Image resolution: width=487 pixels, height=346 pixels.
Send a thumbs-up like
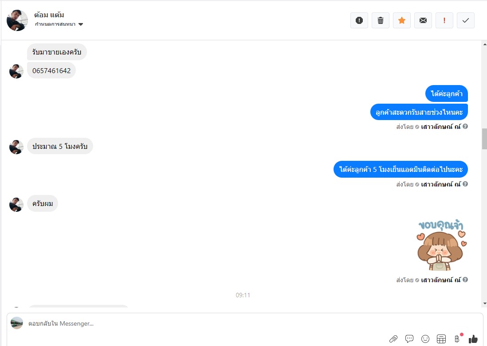click(x=473, y=339)
